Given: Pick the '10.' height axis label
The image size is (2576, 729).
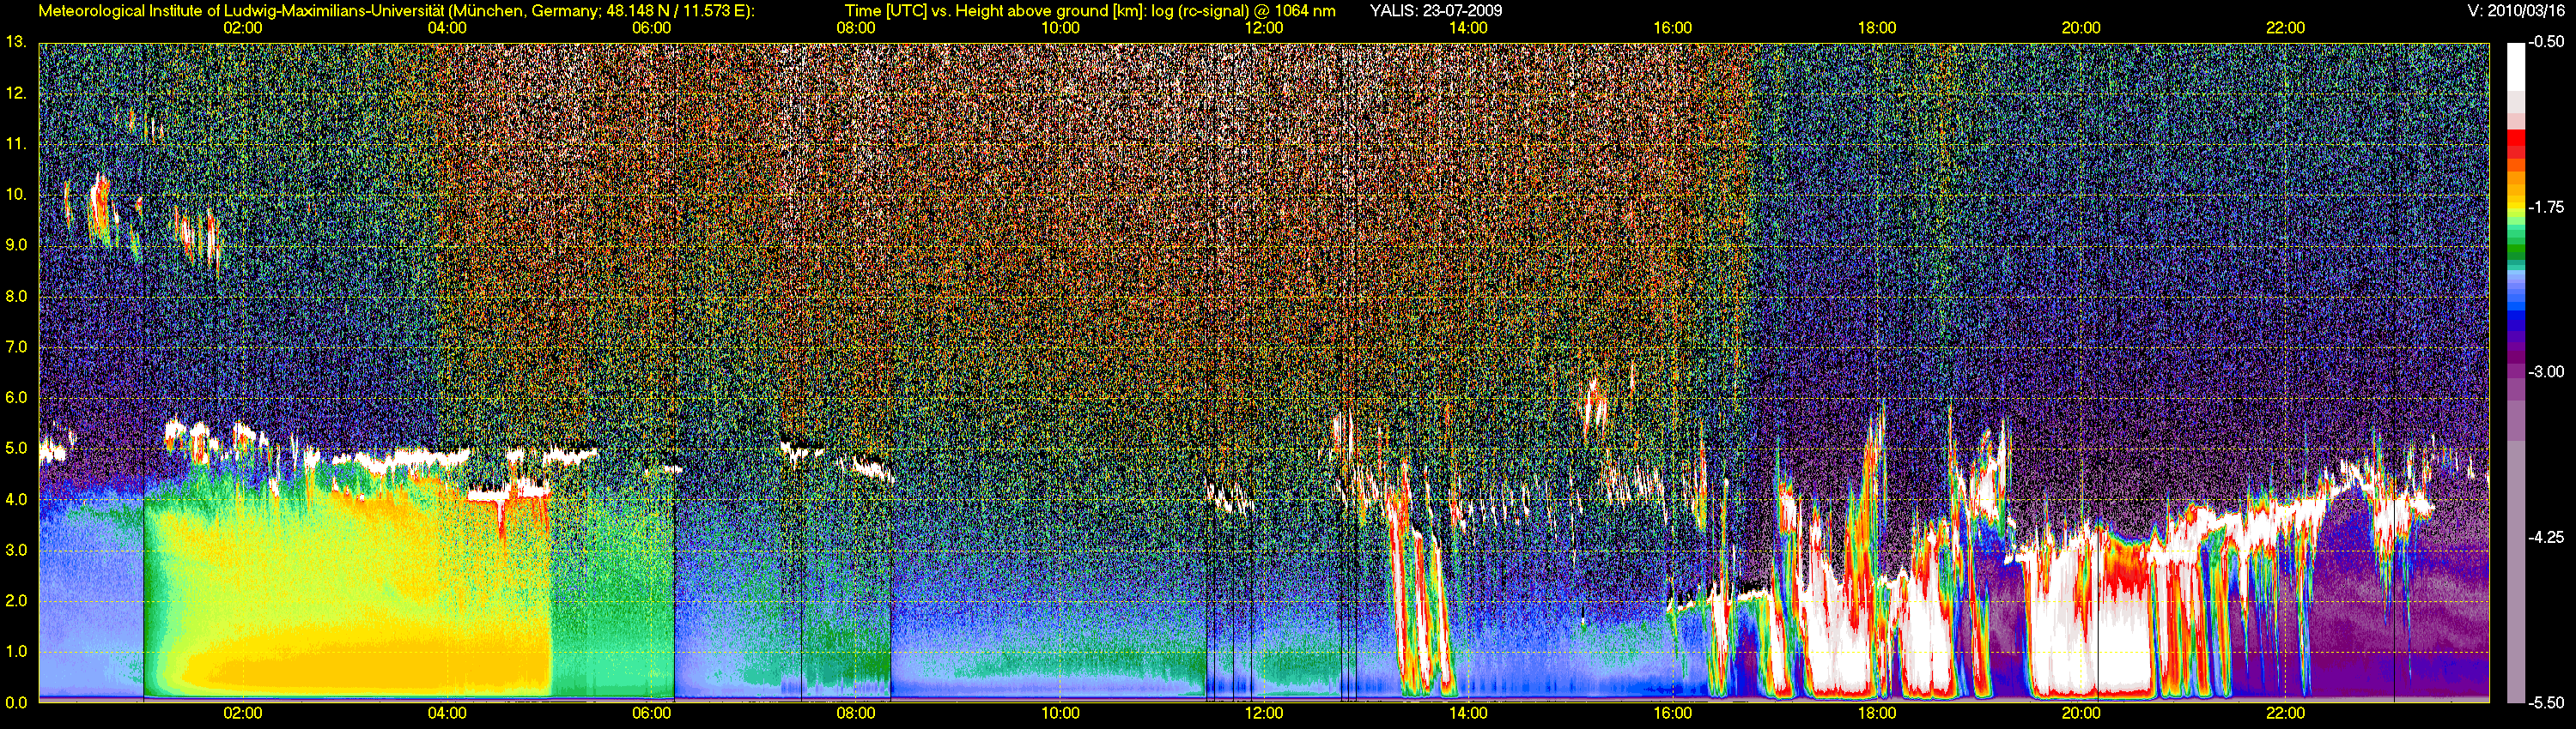Looking at the screenshot, I should [x=16, y=194].
